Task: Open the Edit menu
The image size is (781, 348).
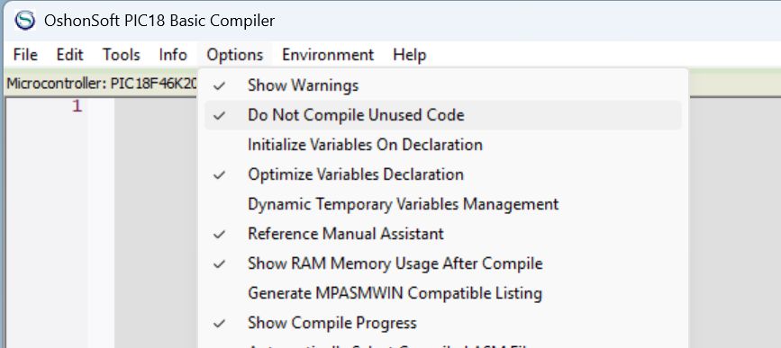Action: pos(69,55)
